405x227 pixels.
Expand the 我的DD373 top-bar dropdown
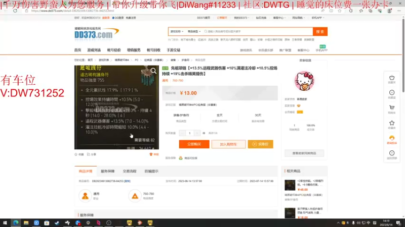(x=241, y=18)
